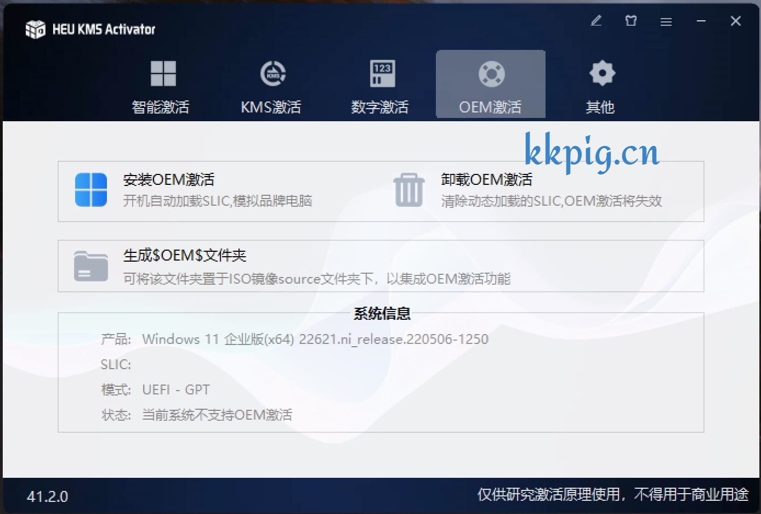Open the 智能激活 tab

161,85
